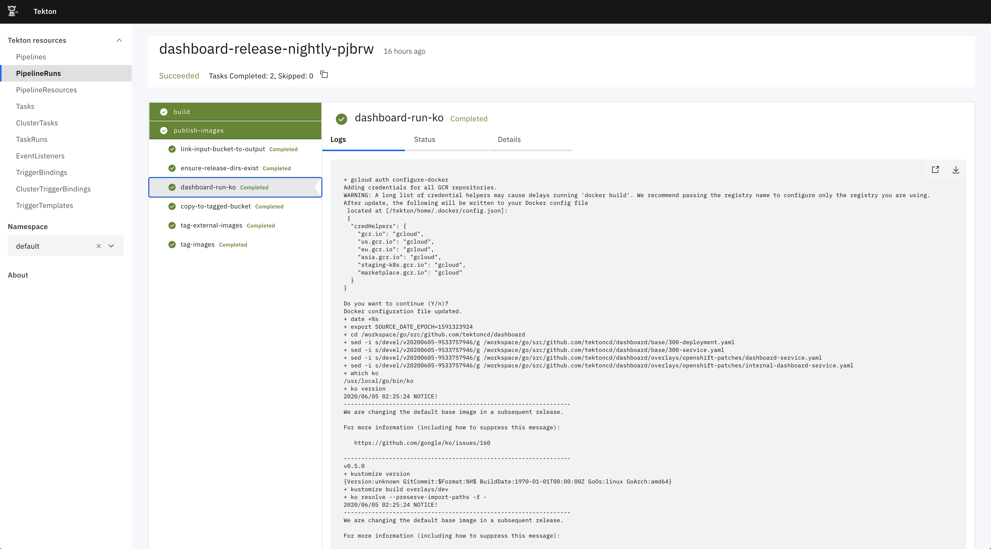Click the large dashboard-run-ko completed status icon
Screen dimensions: 991x549
(341, 119)
